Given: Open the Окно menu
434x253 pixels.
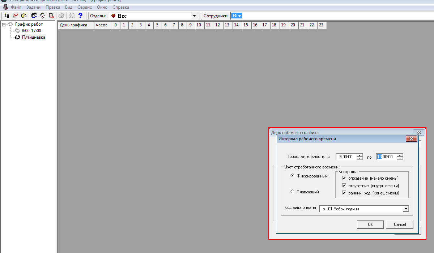Looking at the screenshot, I should [x=103, y=7].
